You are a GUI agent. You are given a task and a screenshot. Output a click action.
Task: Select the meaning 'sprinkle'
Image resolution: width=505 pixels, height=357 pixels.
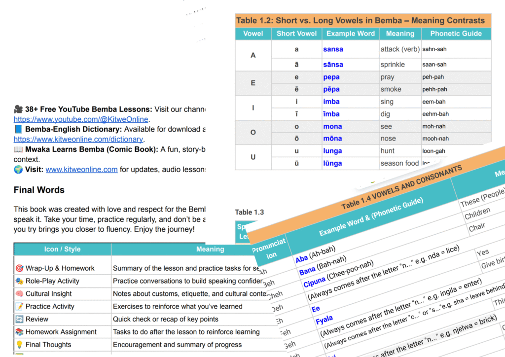(x=393, y=65)
